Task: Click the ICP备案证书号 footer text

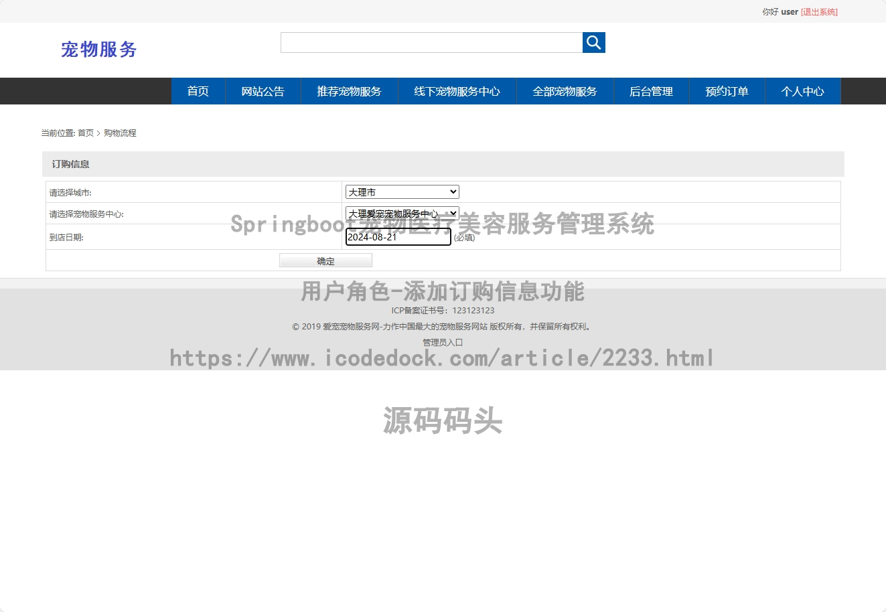Action: 443,311
